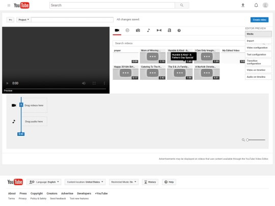Click the timeline zoom magnifier icon
This screenshot has width=275, height=206.
[x=243, y=140]
